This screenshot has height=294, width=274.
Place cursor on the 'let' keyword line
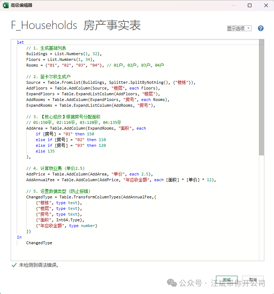[x=20, y=42]
